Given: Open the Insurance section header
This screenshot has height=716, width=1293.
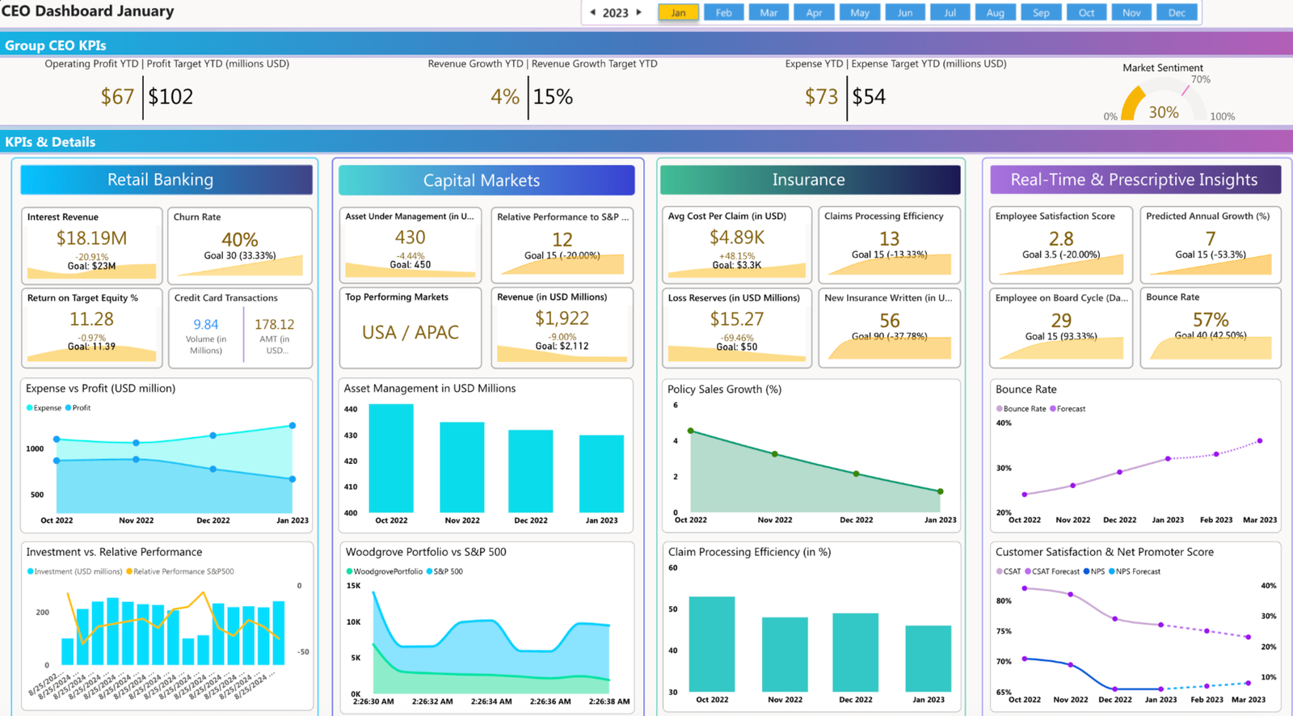Looking at the screenshot, I should [811, 179].
